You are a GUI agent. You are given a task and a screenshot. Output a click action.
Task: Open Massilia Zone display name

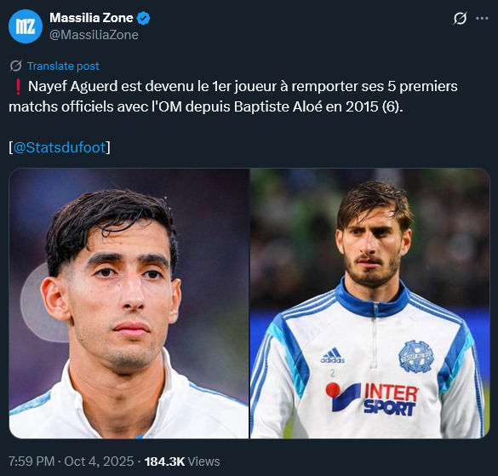point(91,18)
